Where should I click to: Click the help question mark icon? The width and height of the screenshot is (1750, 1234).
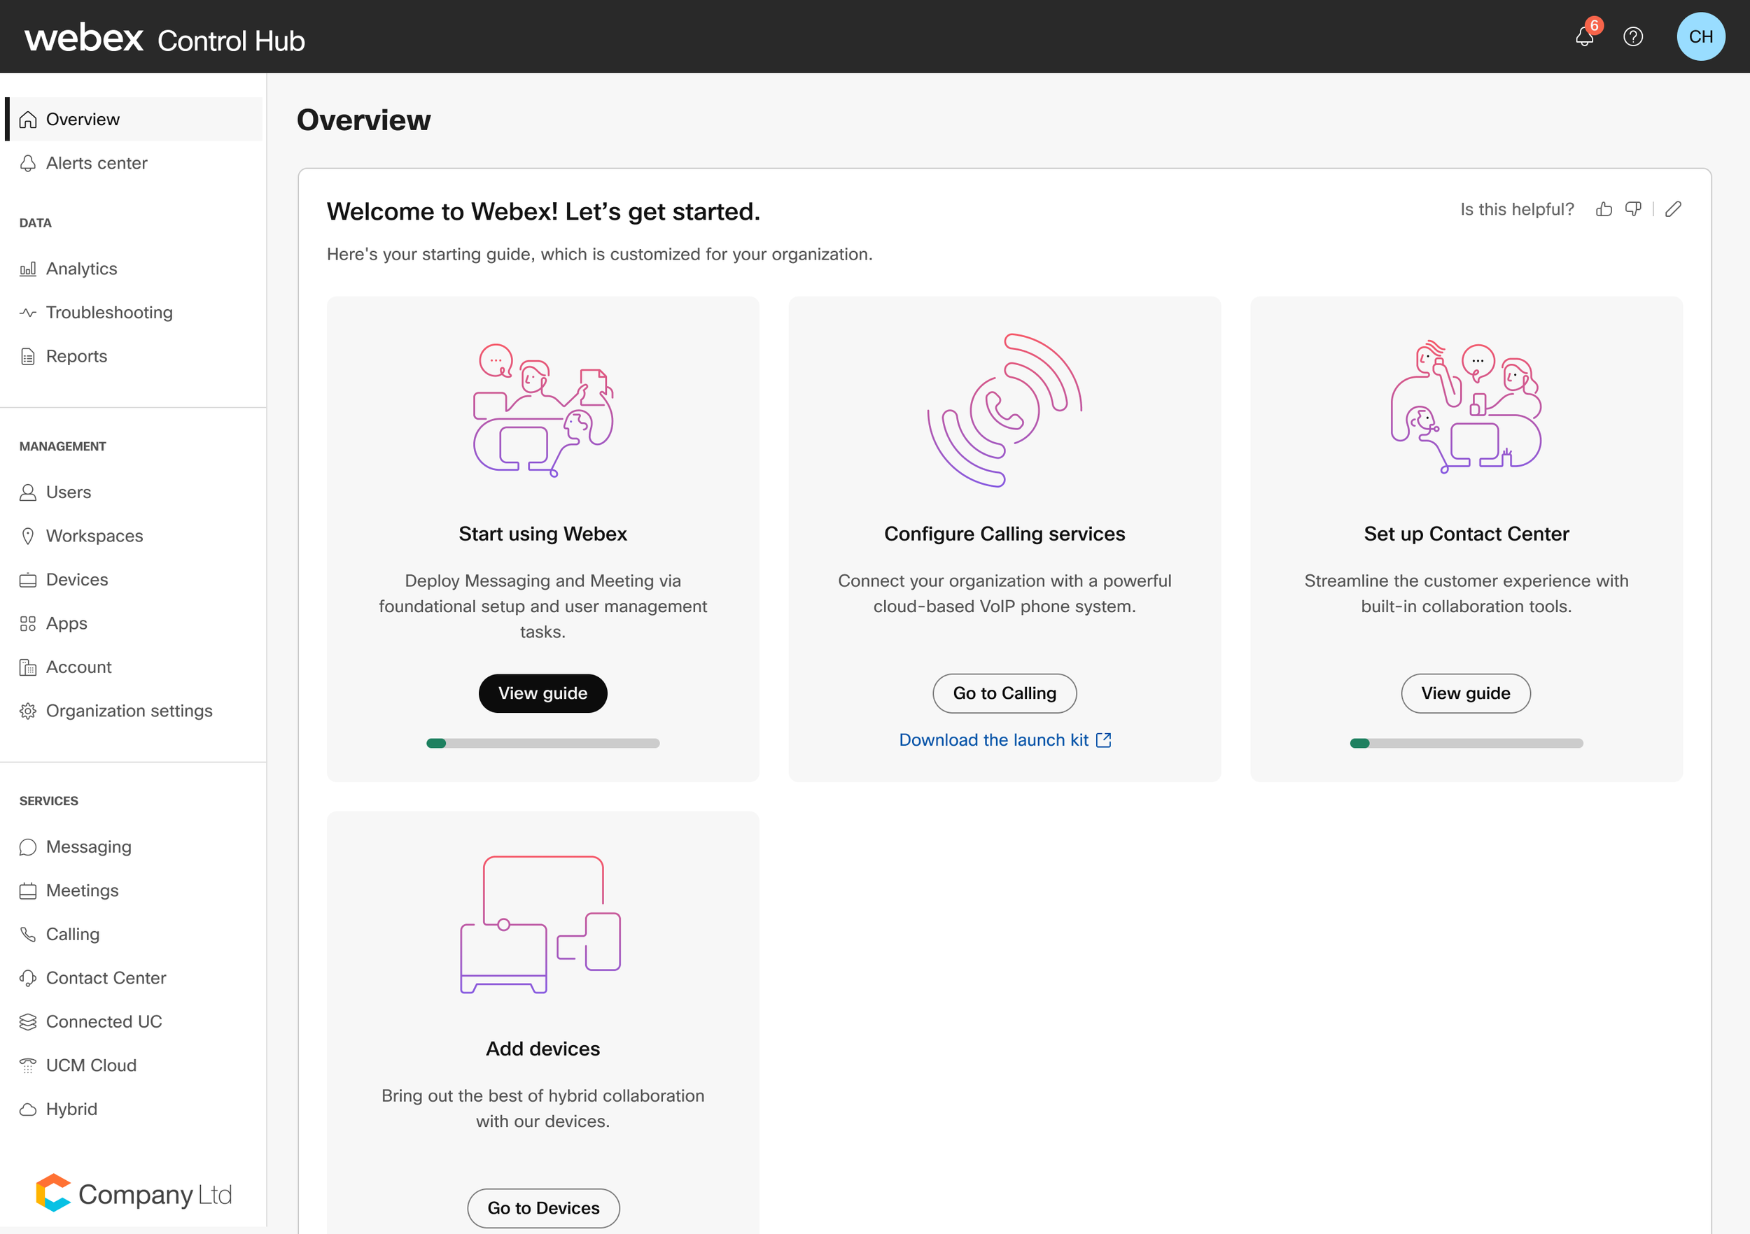1632,36
